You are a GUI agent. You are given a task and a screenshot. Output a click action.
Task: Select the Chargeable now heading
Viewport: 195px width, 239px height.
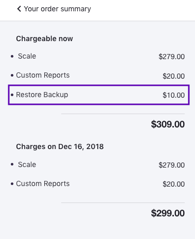point(44,39)
